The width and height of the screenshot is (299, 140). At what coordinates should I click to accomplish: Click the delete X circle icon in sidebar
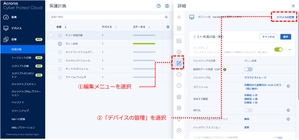[179, 130]
